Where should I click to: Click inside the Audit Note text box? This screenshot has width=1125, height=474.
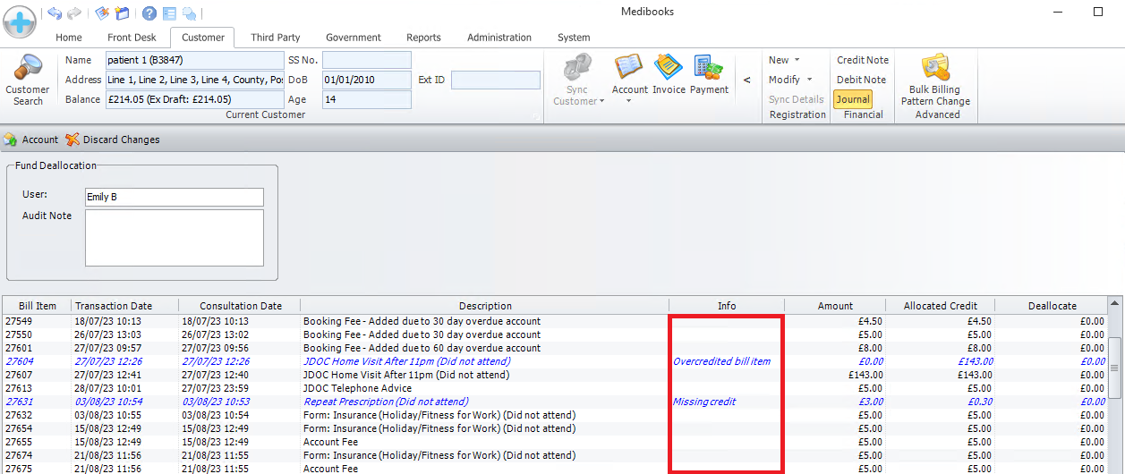[175, 237]
